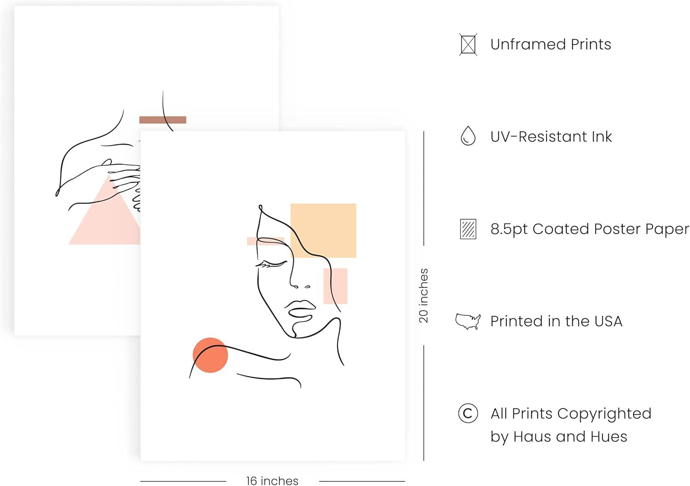Screen dimensions: 690x486
Task: Click the 'by Haus and Hues' text
Action: pyautogui.click(x=558, y=436)
